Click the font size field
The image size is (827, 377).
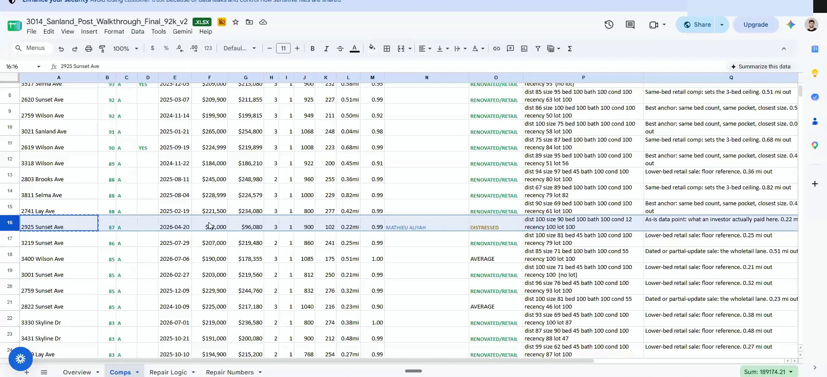coord(283,48)
